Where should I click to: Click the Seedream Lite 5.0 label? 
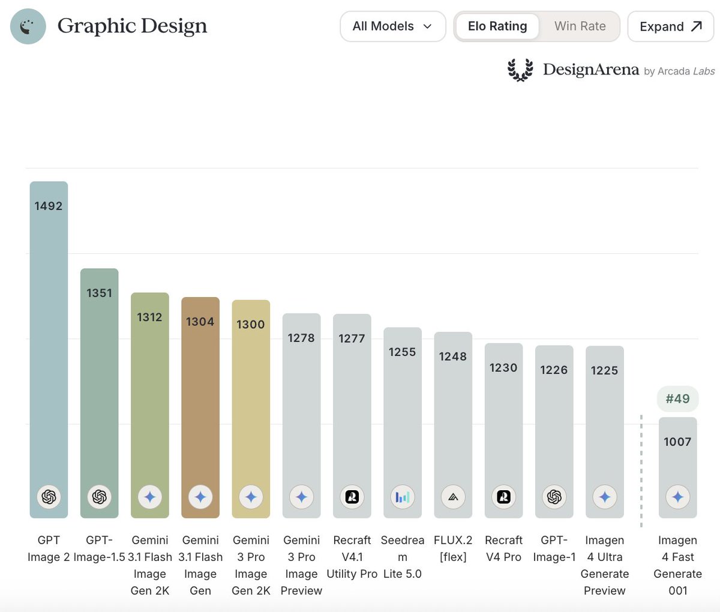tap(403, 557)
